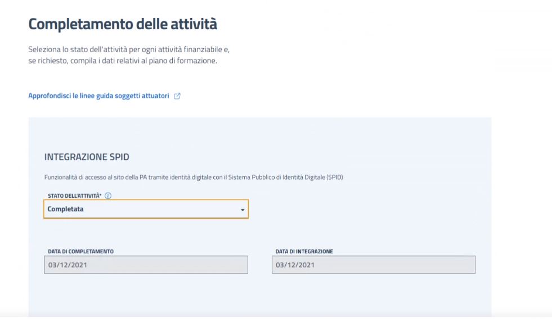Click the DATA DI INTEGRAZIONE label
This screenshot has height=319, width=552.
click(304, 252)
